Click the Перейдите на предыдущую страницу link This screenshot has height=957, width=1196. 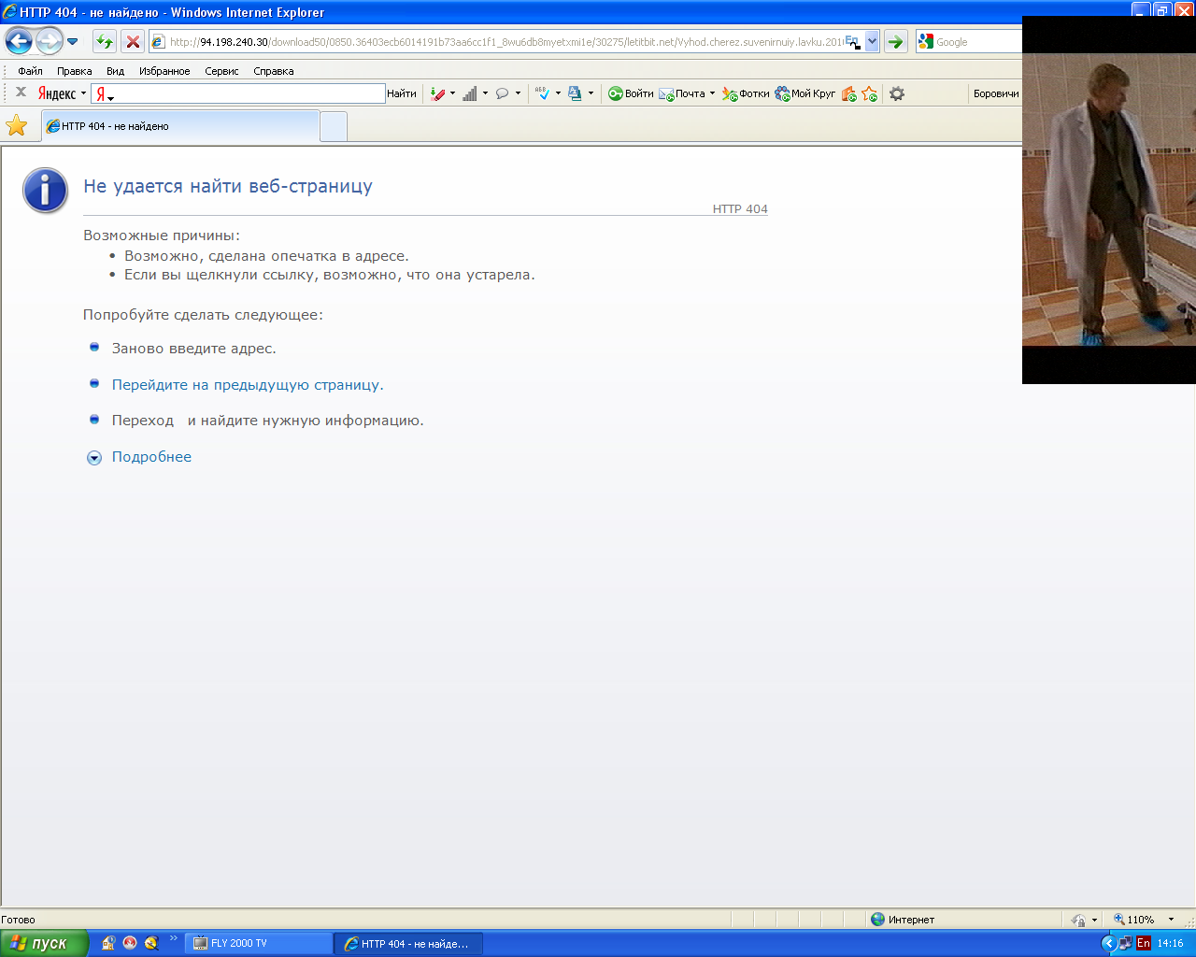click(x=248, y=385)
